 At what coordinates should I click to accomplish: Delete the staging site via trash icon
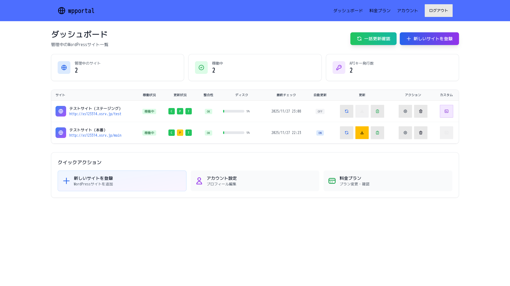[420, 111]
